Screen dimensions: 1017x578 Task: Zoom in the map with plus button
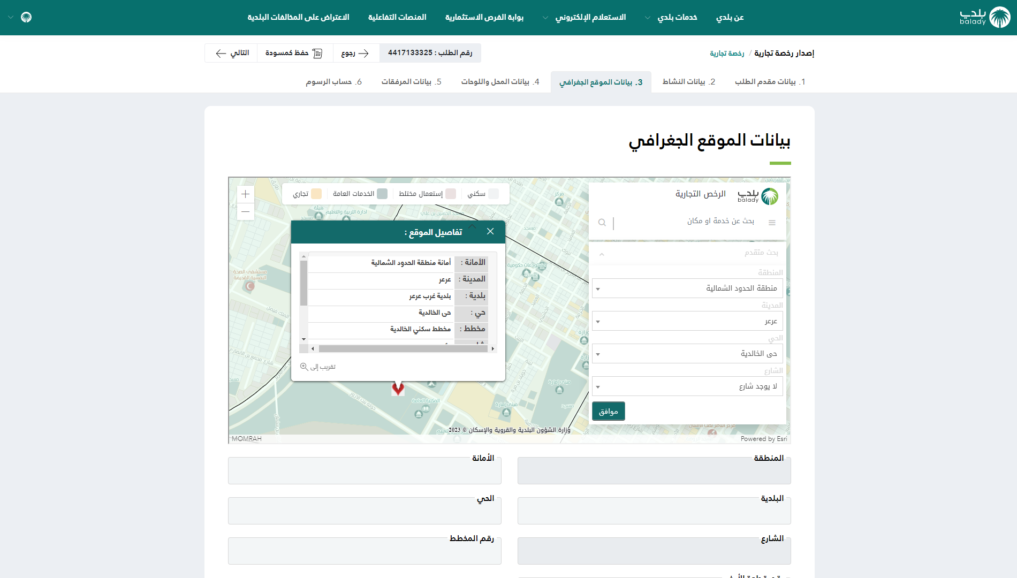pyautogui.click(x=245, y=194)
